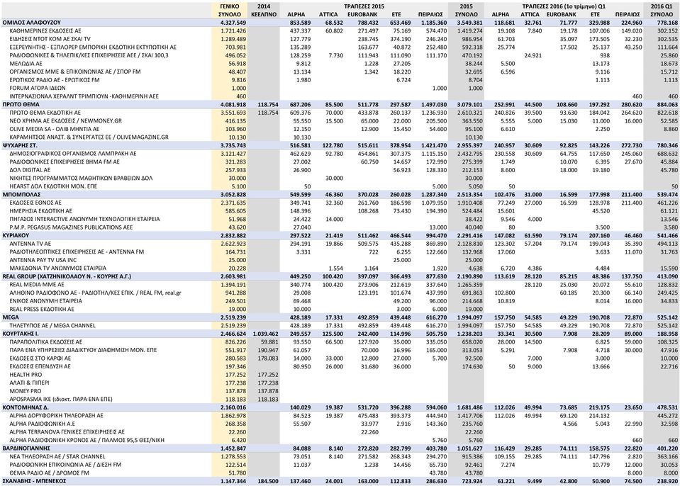680x486 pixels.
Task: Select the ΚΟΥΡΤΑΚΗΣ Ι. group header
Action: coord(21,334)
